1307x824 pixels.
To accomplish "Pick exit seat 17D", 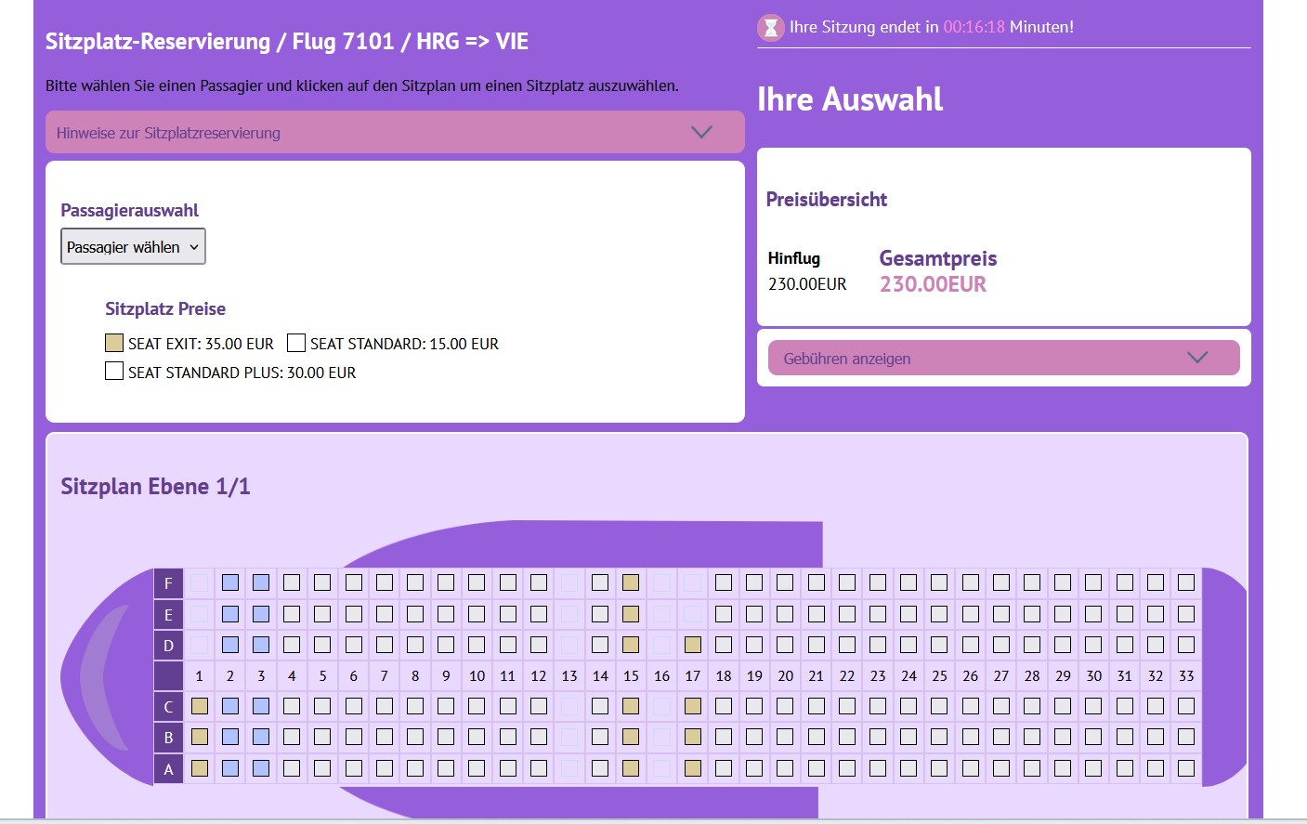I will (x=692, y=645).
